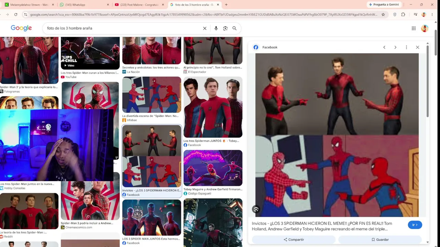This screenshot has height=247, width=440.
Task: Open the purple animated Spider-Men thumbnail
Action: click(213, 168)
